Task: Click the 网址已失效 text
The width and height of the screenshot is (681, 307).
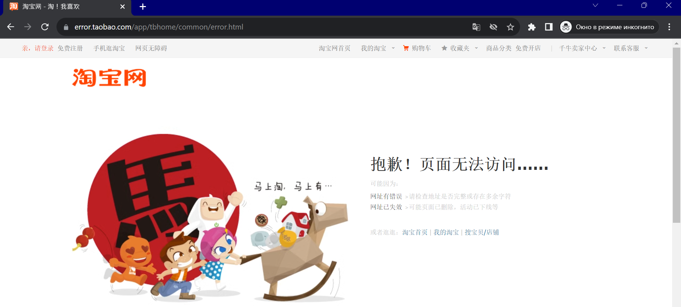Action: (386, 207)
